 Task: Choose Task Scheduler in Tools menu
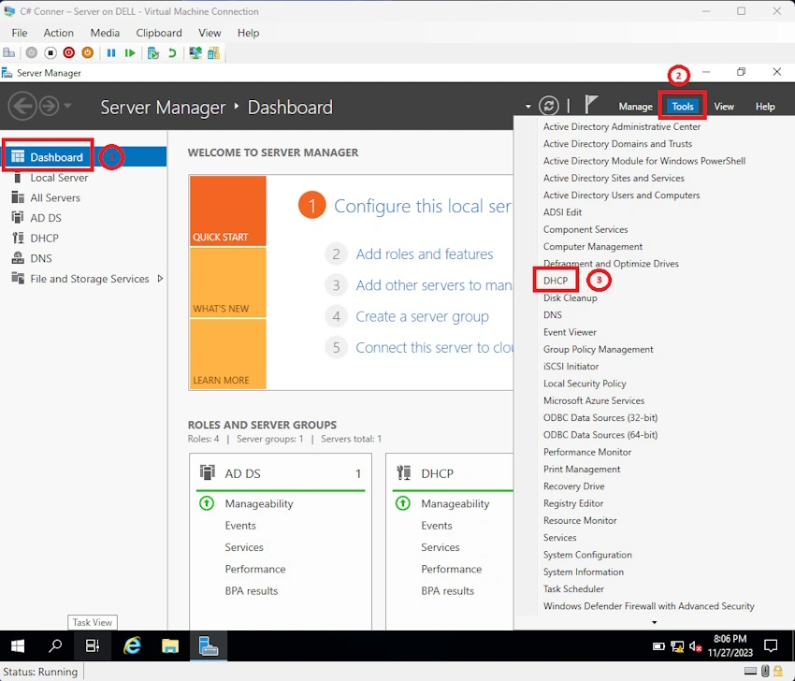click(573, 588)
